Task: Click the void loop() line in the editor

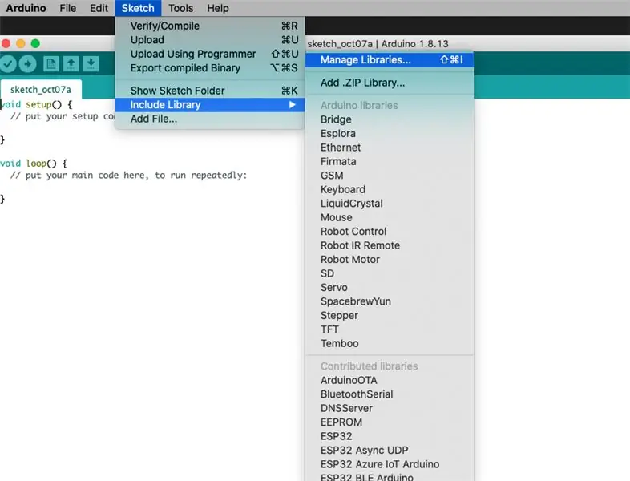Action: [x=34, y=164]
